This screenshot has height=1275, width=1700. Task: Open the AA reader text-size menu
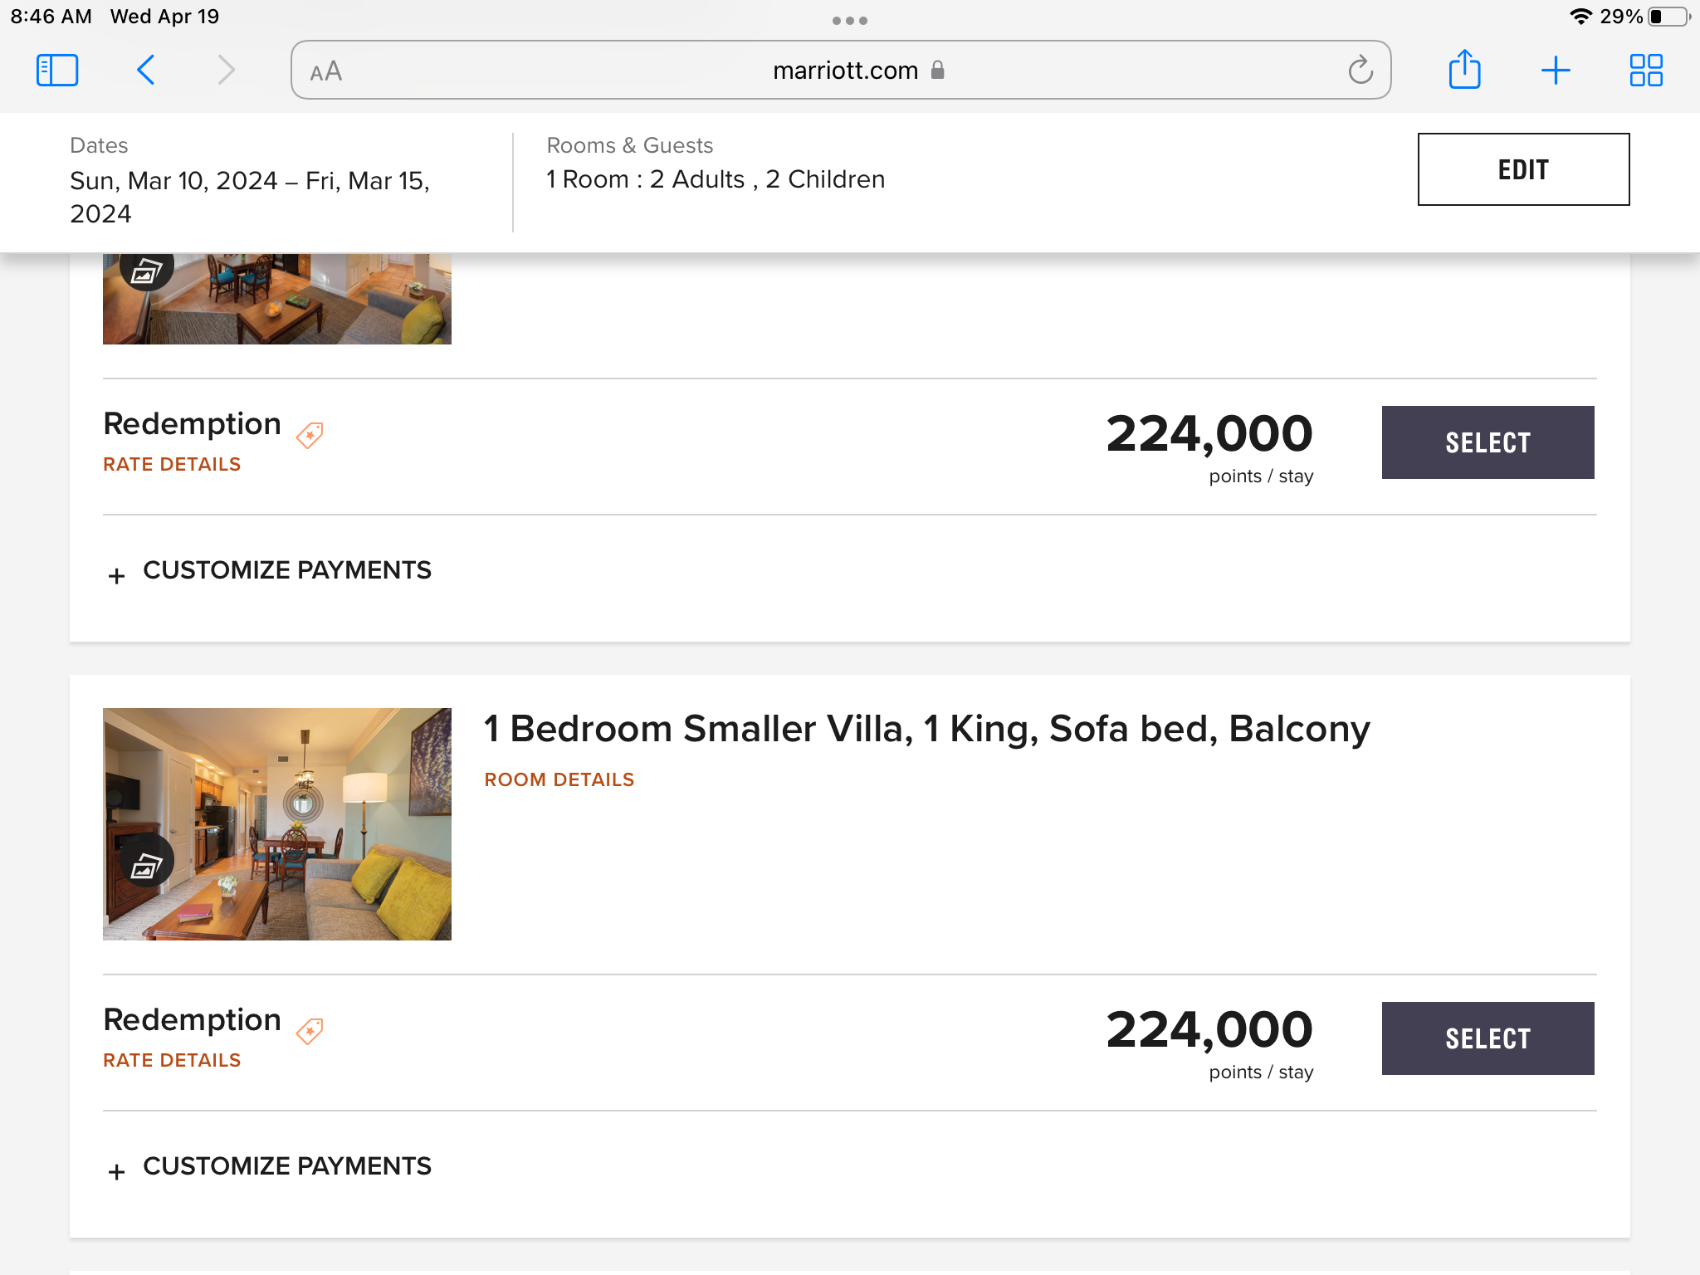point(325,71)
